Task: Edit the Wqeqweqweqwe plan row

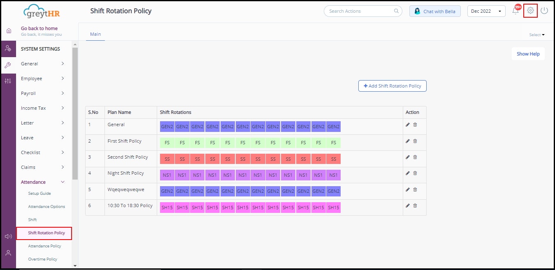Action: coord(408,189)
